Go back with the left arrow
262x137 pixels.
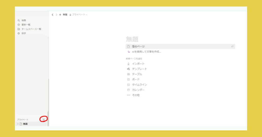coord(53,15)
